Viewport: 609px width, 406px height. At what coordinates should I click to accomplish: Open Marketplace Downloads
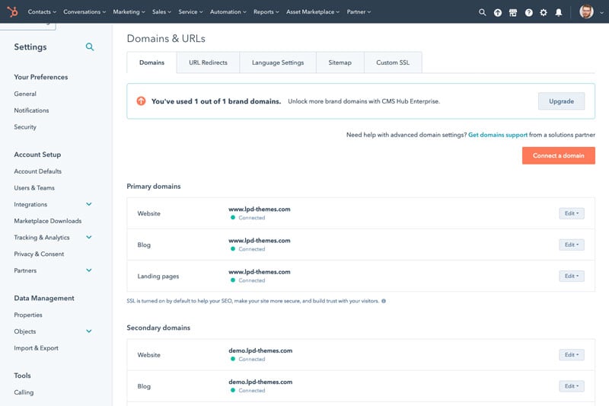48,221
